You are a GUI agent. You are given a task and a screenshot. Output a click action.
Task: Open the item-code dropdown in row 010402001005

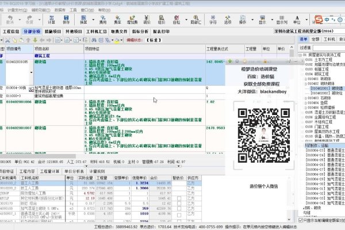[x=31, y=72]
